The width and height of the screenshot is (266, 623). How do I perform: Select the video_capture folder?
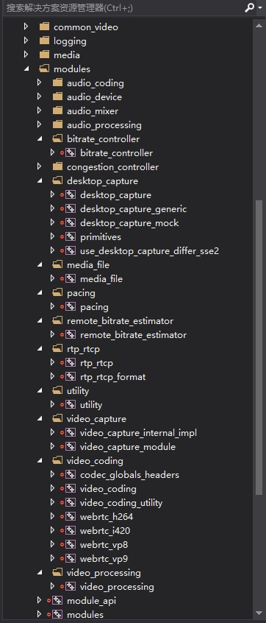tap(96, 419)
